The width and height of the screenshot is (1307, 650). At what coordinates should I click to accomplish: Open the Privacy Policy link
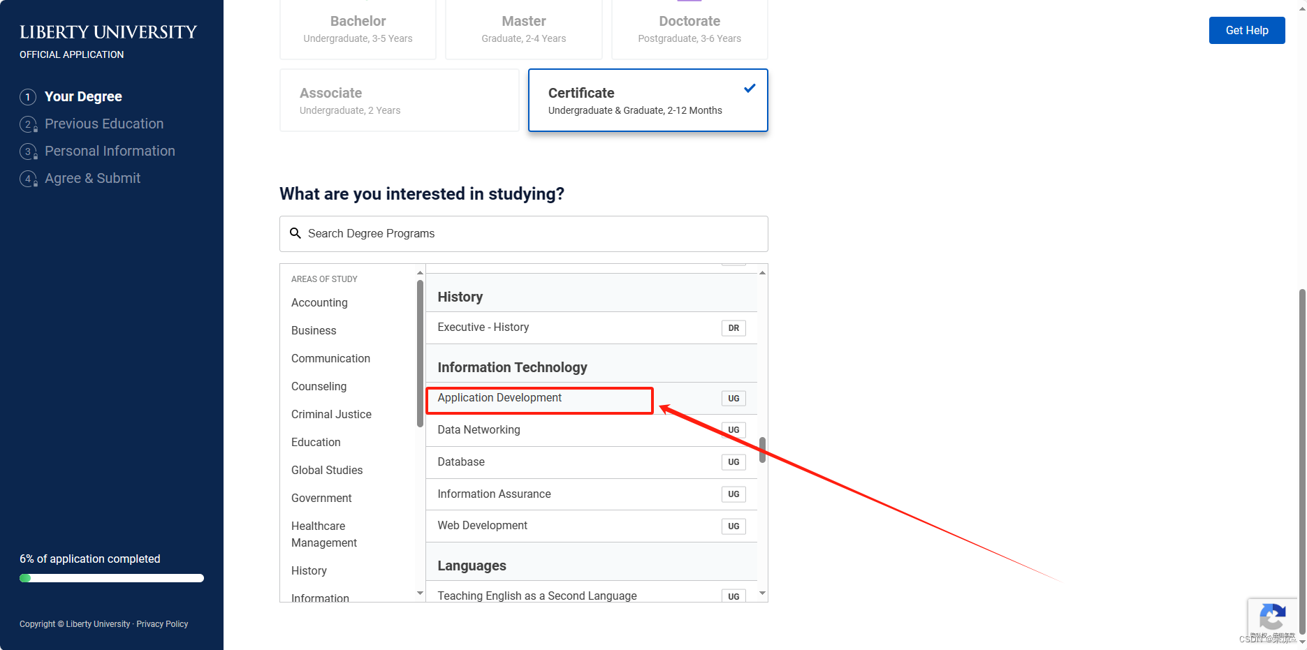pyautogui.click(x=162, y=624)
